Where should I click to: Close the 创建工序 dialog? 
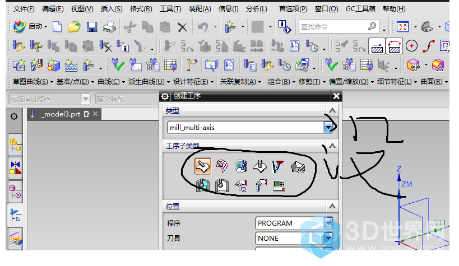336,96
